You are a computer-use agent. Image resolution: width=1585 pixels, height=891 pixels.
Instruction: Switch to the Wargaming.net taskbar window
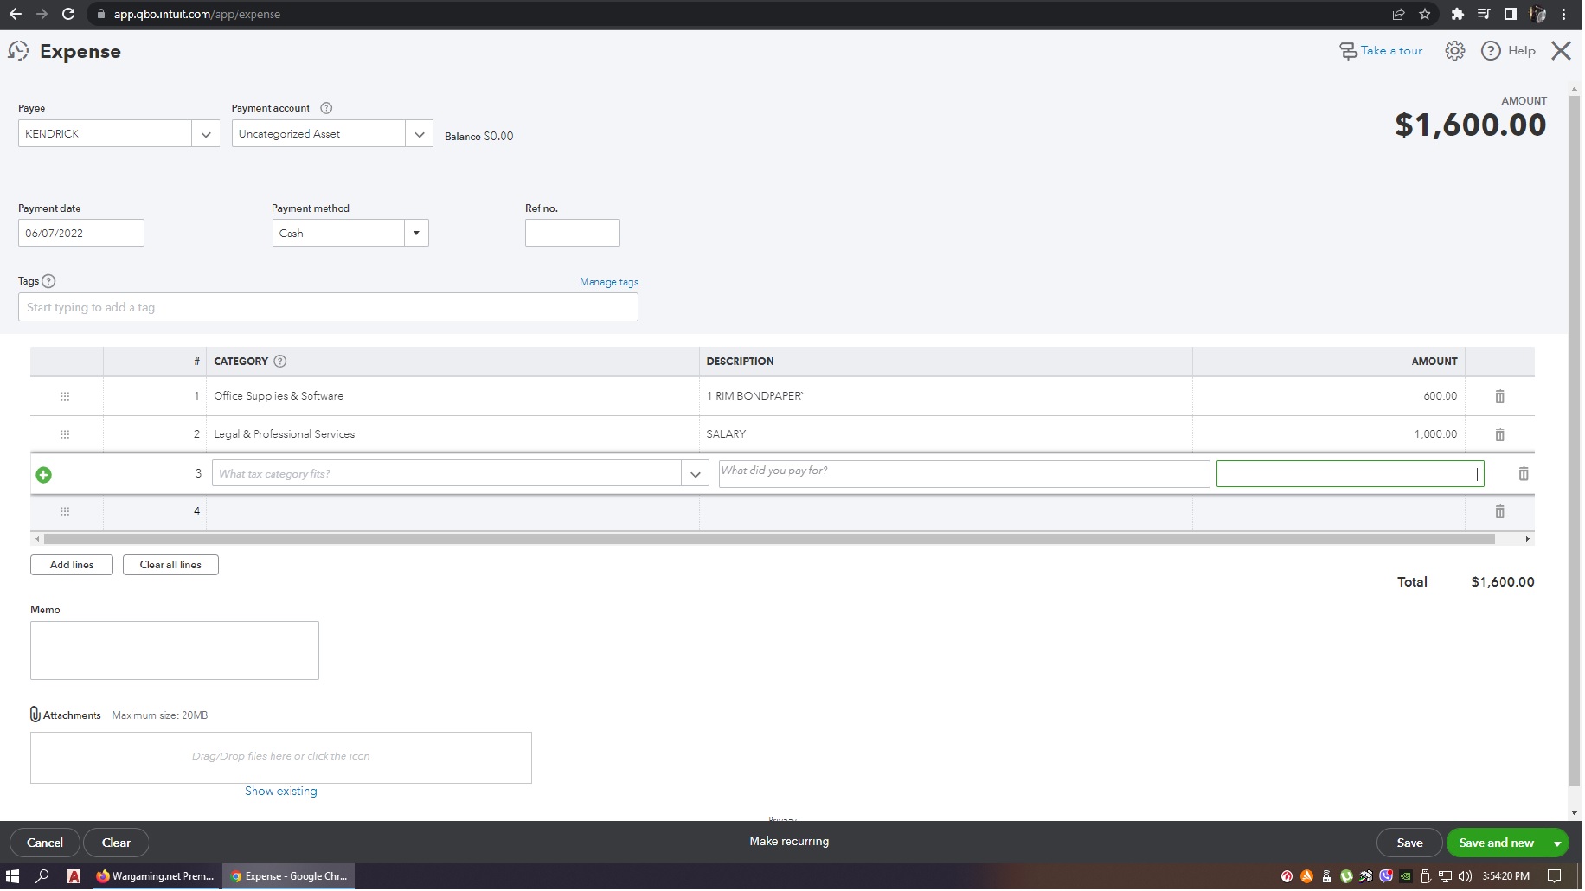pos(156,878)
